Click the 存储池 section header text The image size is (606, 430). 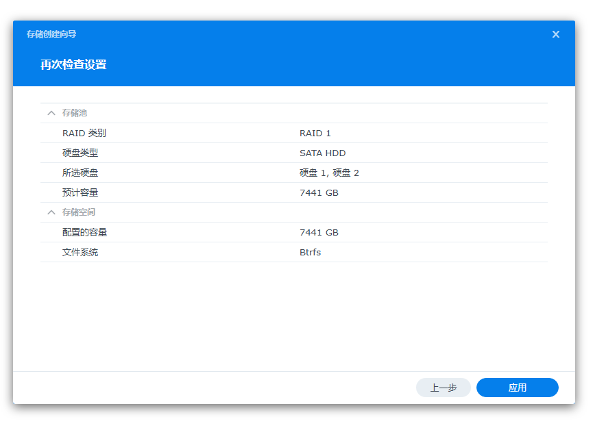(75, 113)
